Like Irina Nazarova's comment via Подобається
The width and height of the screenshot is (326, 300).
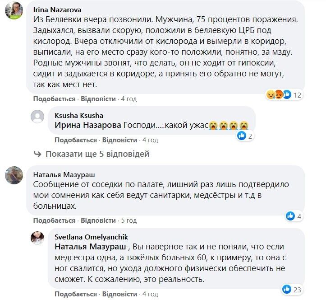pyautogui.click(x=54, y=98)
